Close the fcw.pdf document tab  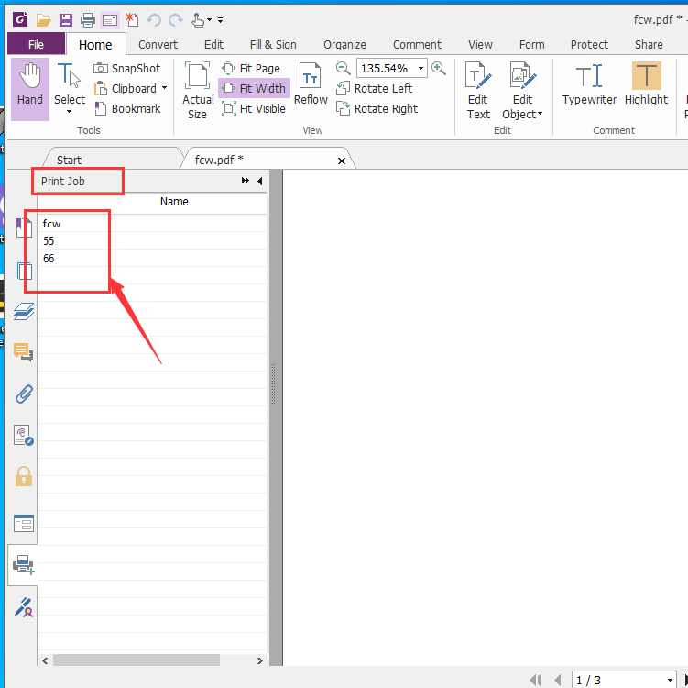coord(343,161)
